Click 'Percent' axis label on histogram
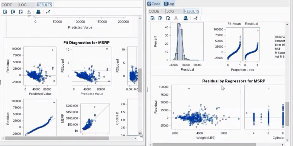293x146 pixels. coord(155,41)
